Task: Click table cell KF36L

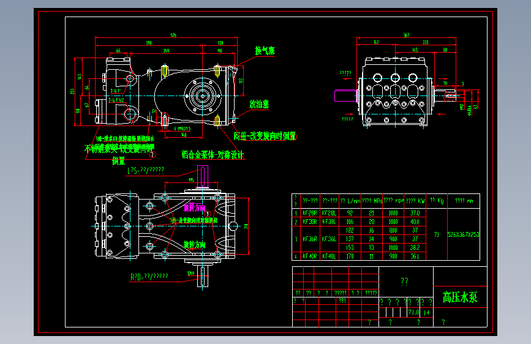Action: pyautogui.click(x=329, y=239)
